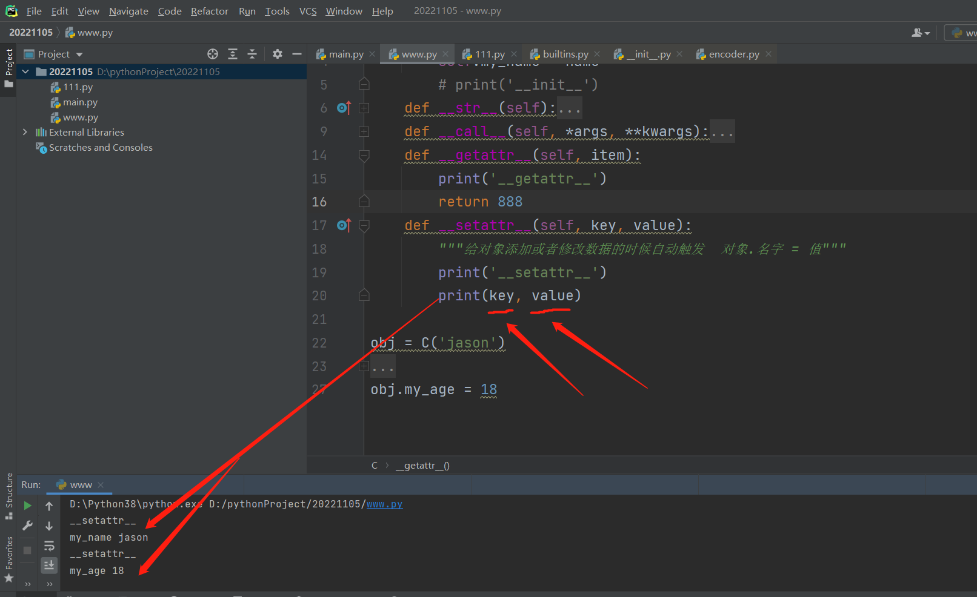Close the 111.py editor tab
The image size is (977, 597).
point(514,54)
